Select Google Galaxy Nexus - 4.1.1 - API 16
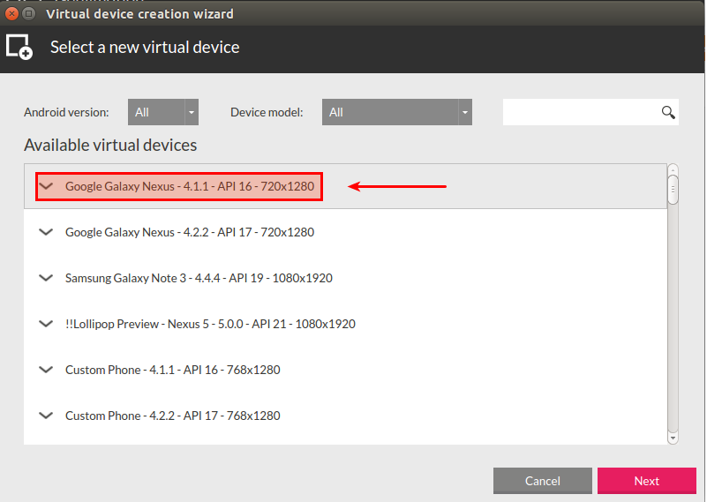The height and width of the screenshot is (502, 707). click(345, 186)
